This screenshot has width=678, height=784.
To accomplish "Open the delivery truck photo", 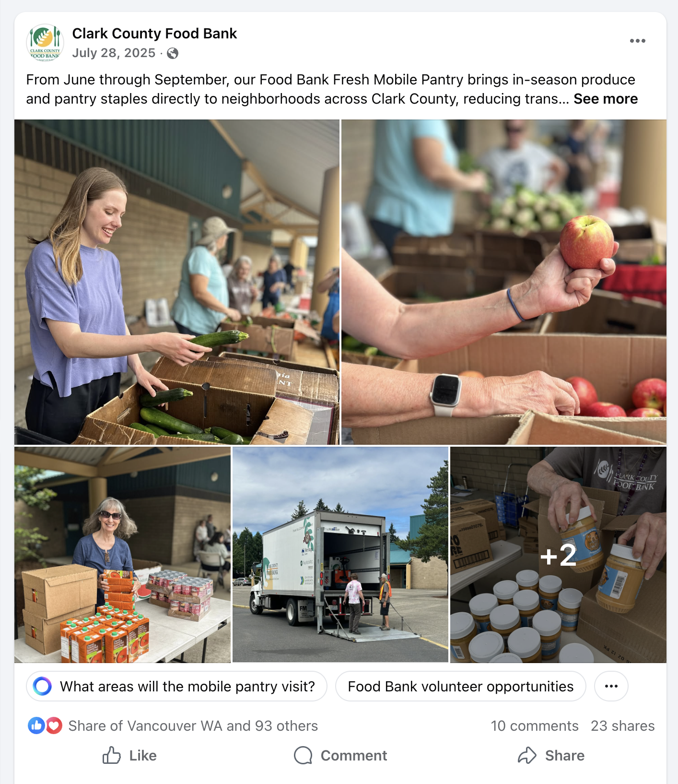I will click(340, 555).
